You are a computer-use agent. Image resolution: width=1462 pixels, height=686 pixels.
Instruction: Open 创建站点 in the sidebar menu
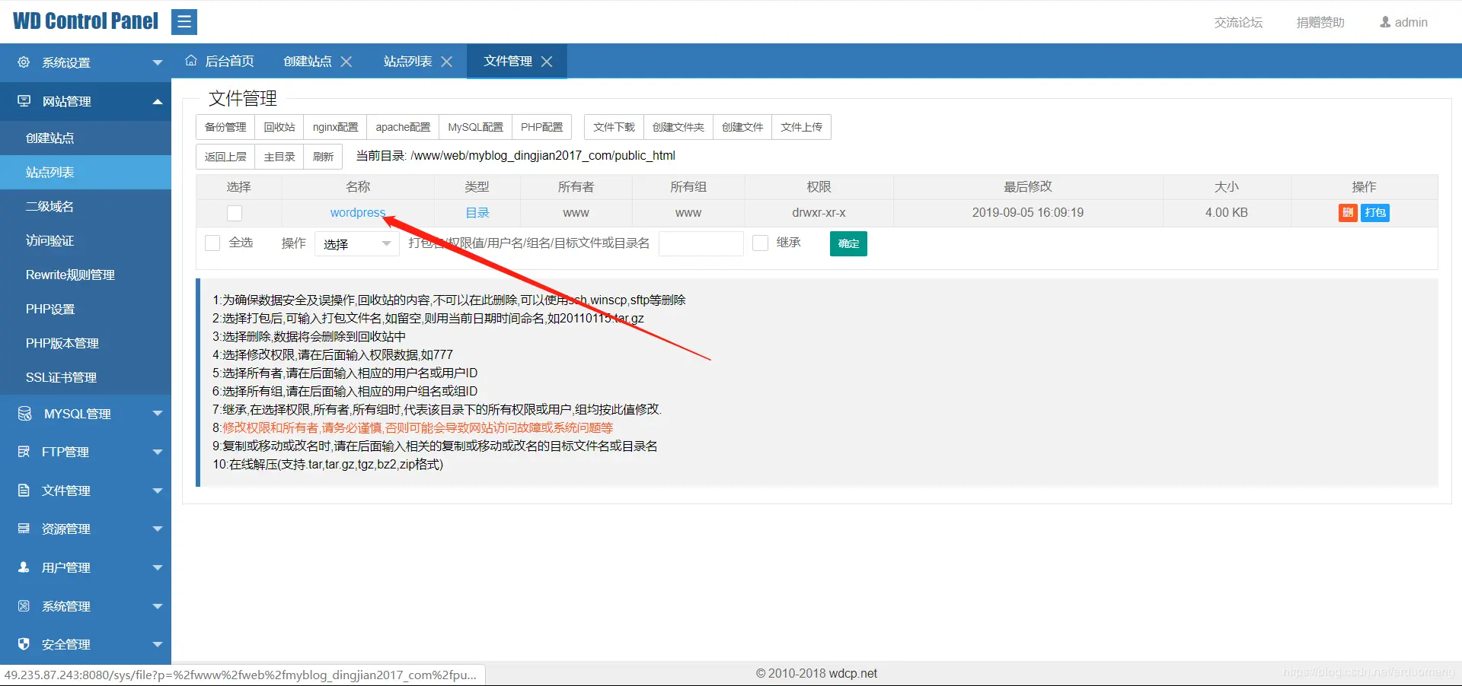(x=85, y=138)
